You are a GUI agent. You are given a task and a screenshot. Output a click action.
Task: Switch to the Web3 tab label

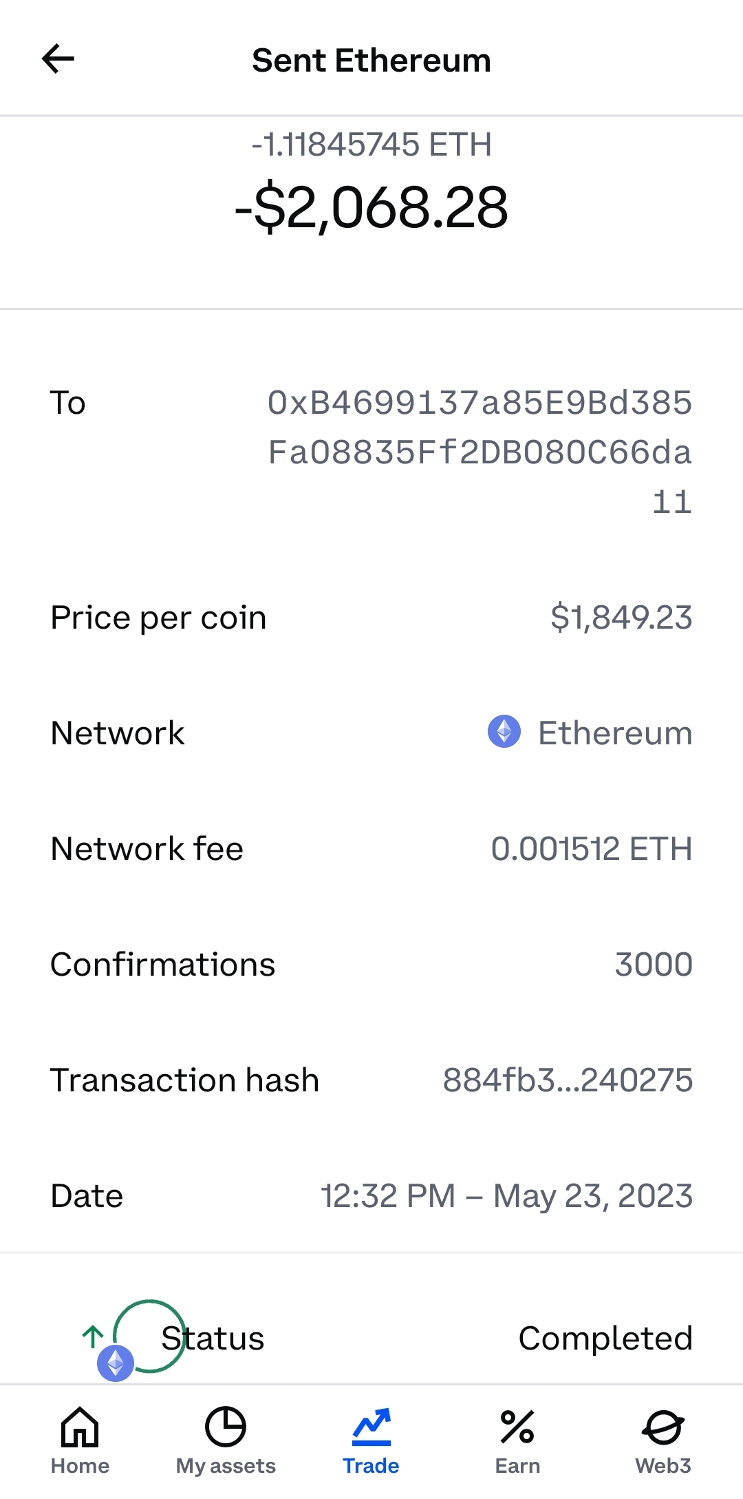pyautogui.click(x=663, y=1466)
